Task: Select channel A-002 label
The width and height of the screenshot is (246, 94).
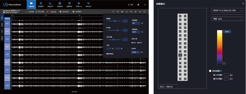Action: pyautogui.click(x=7, y=31)
